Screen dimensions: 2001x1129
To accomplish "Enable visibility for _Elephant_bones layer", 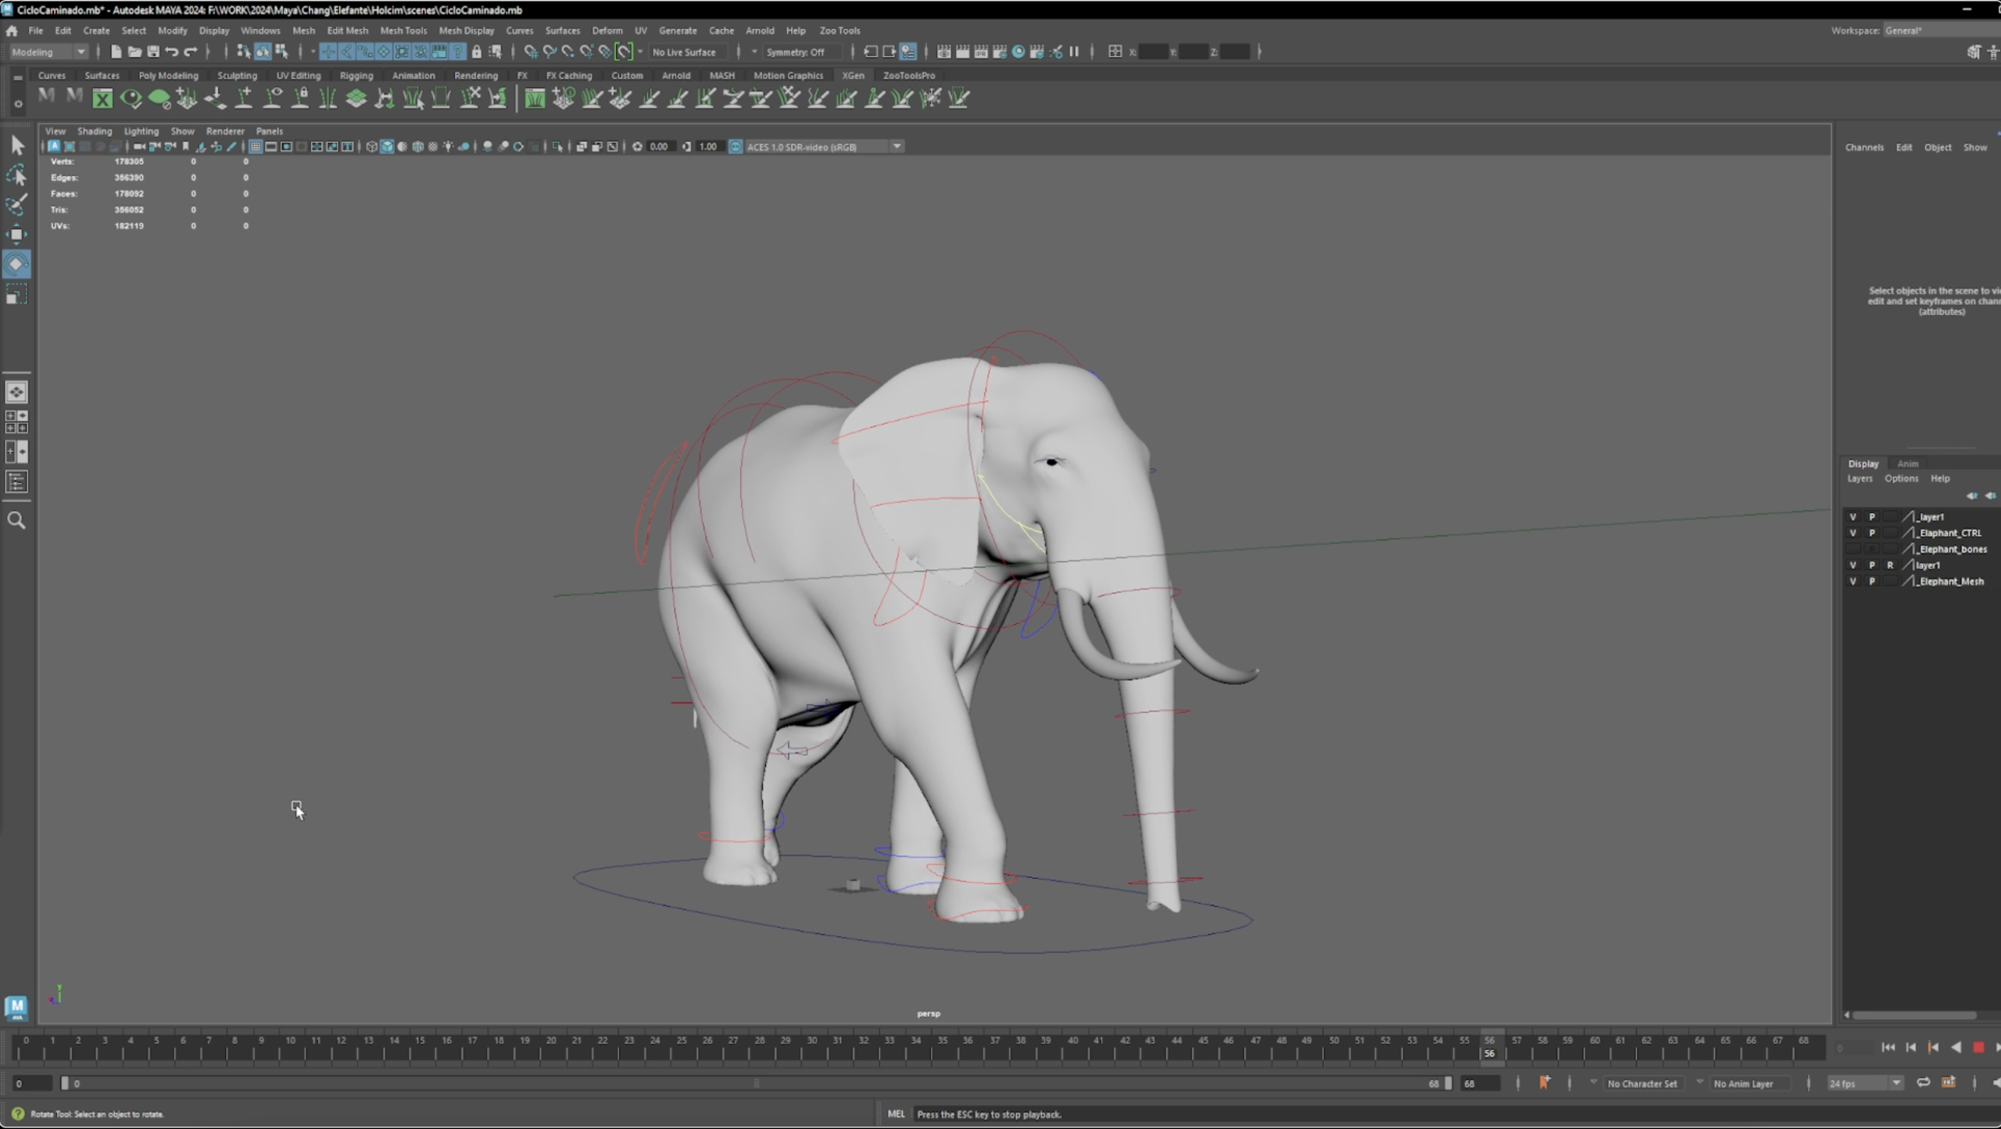I will (1852, 550).
